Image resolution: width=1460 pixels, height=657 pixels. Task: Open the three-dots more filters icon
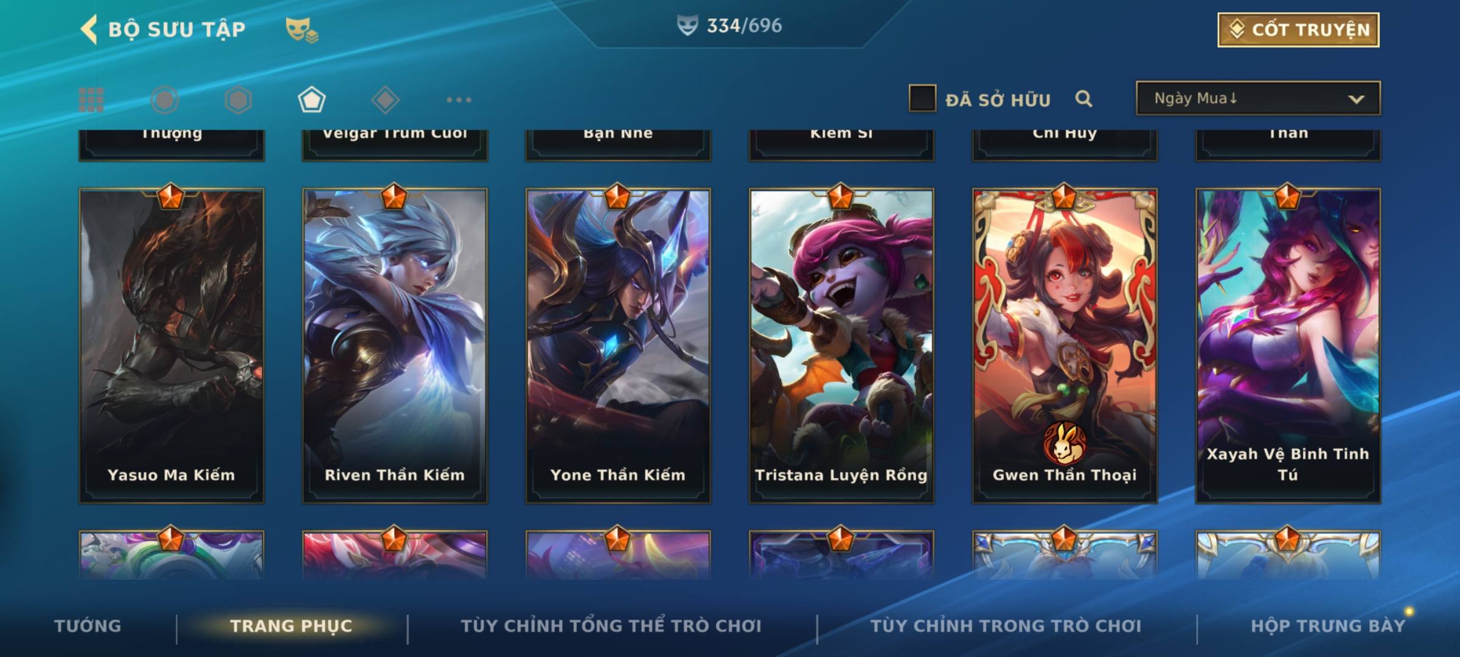[459, 100]
